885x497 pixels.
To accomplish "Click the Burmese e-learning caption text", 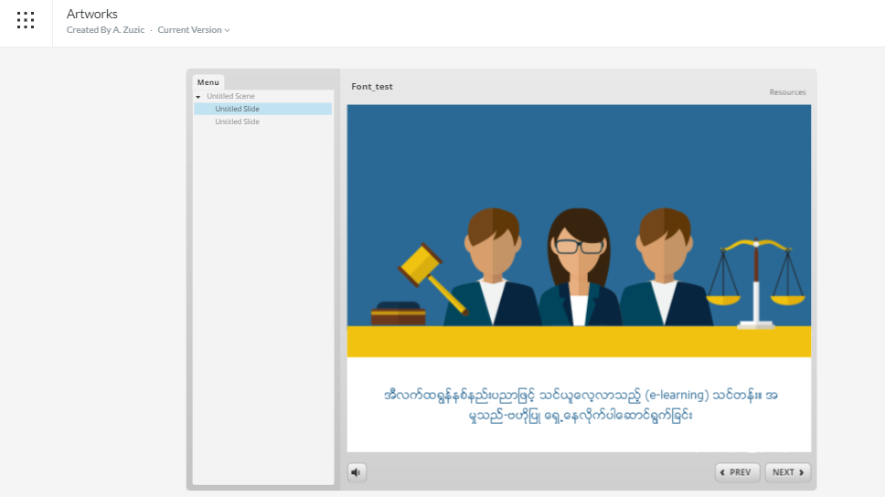I will click(580, 405).
